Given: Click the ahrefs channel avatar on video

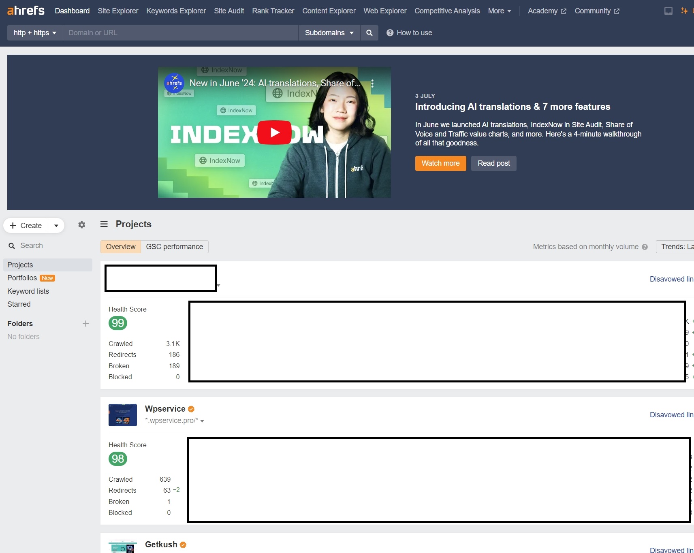Looking at the screenshot, I should click(174, 83).
